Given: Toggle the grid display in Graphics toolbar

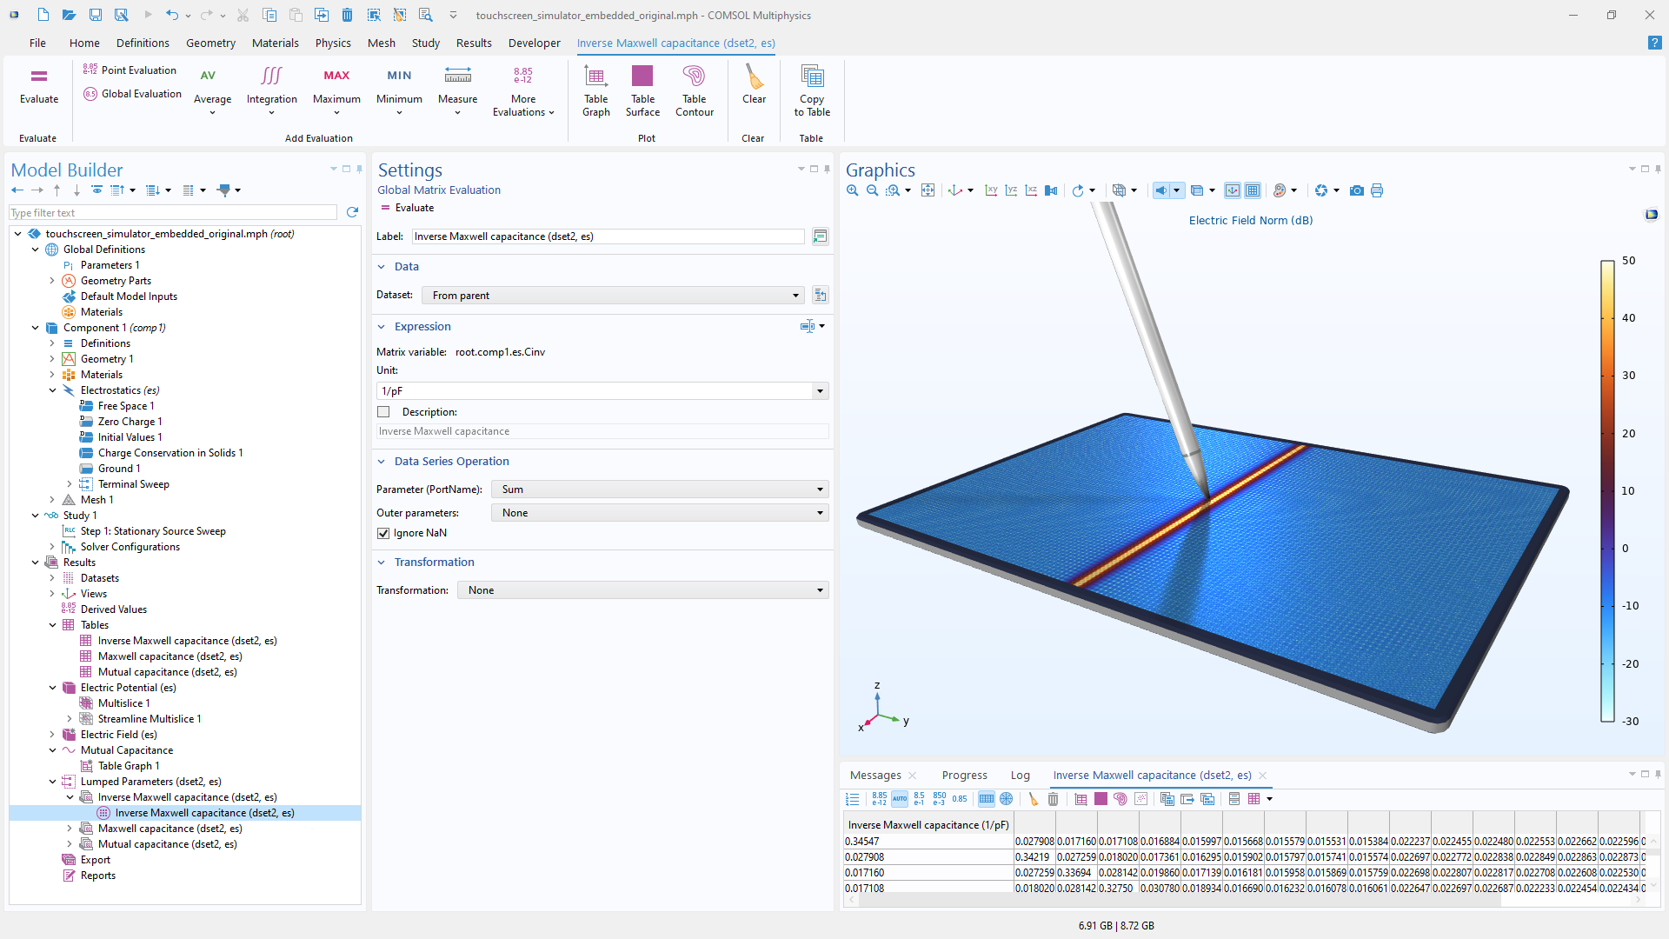Looking at the screenshot, I should (x=1253, y=190).
